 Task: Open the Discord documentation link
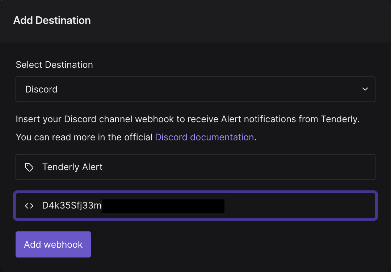tap(204, 137)
